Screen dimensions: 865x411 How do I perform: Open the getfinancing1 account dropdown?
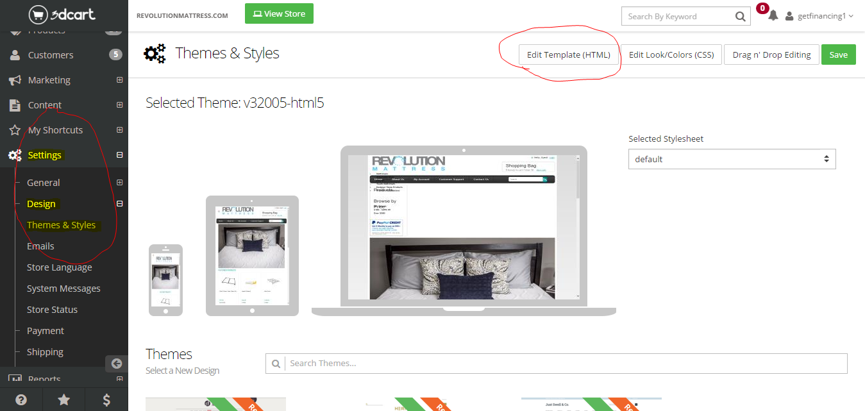[826, 16]
